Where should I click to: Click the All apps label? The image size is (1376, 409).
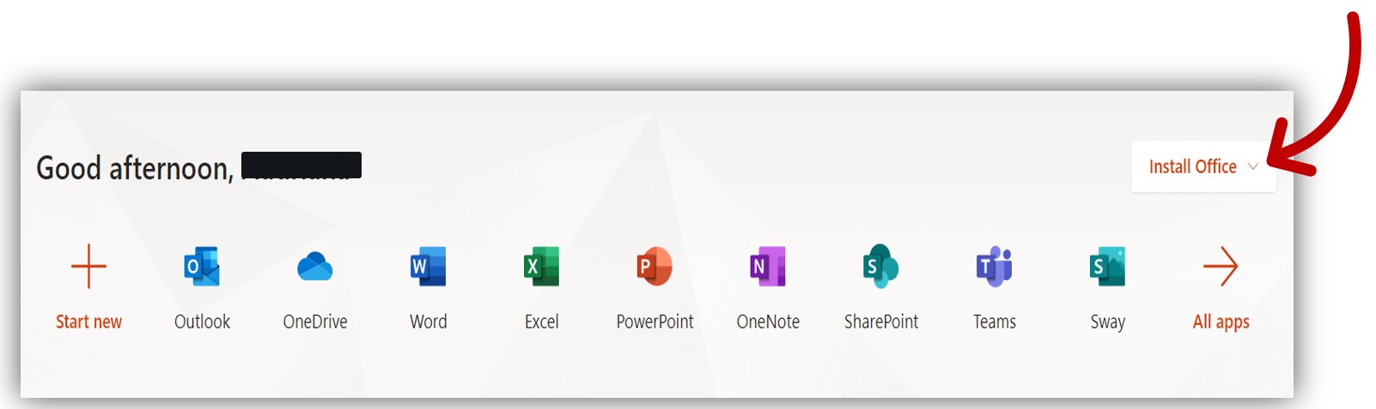click(1221, 322)
